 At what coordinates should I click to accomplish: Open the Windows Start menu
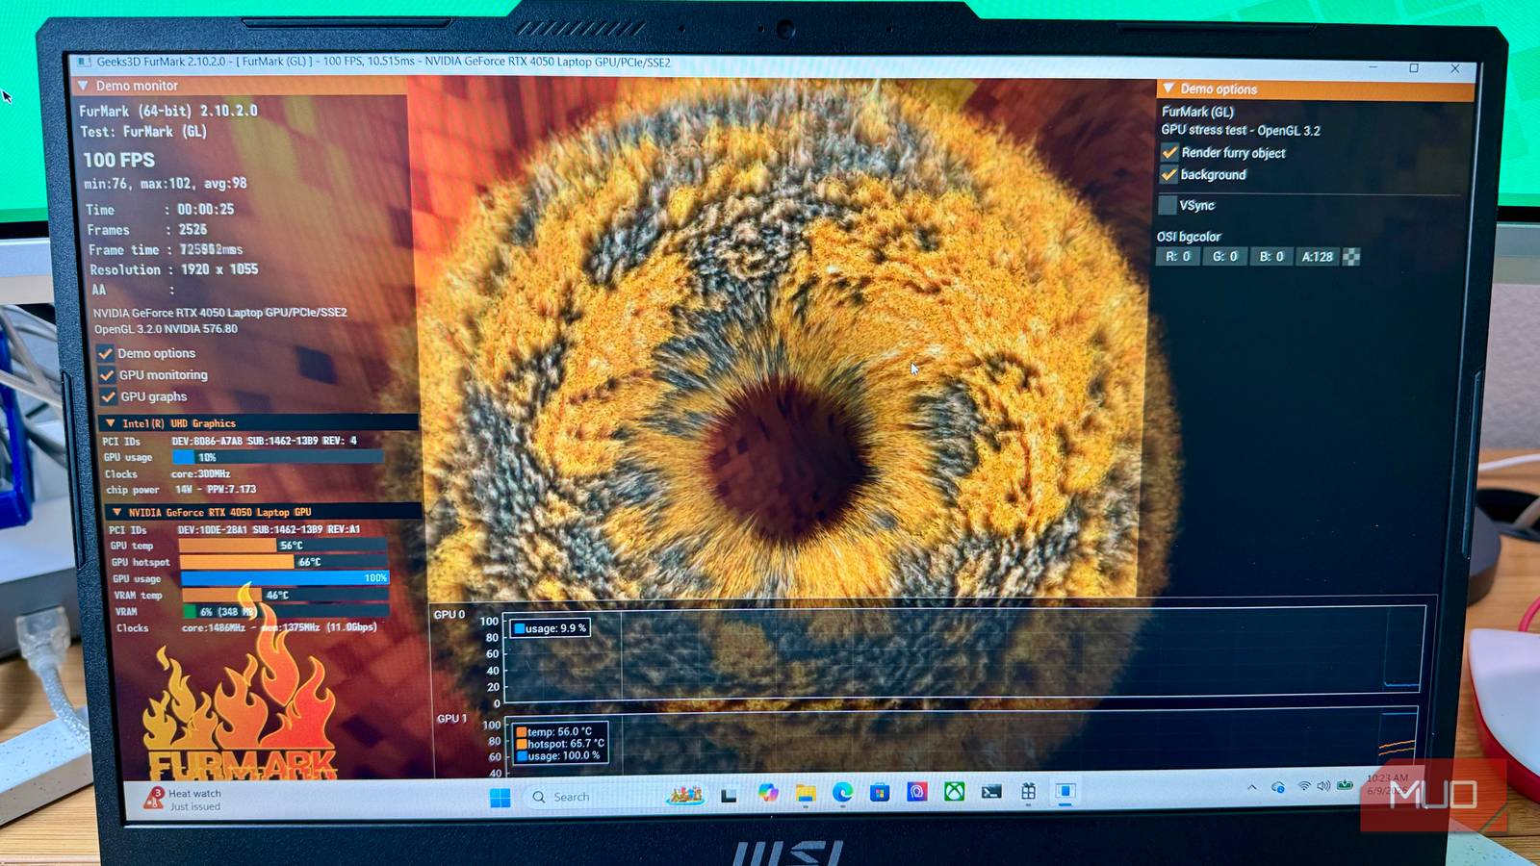tap(500, 798)
